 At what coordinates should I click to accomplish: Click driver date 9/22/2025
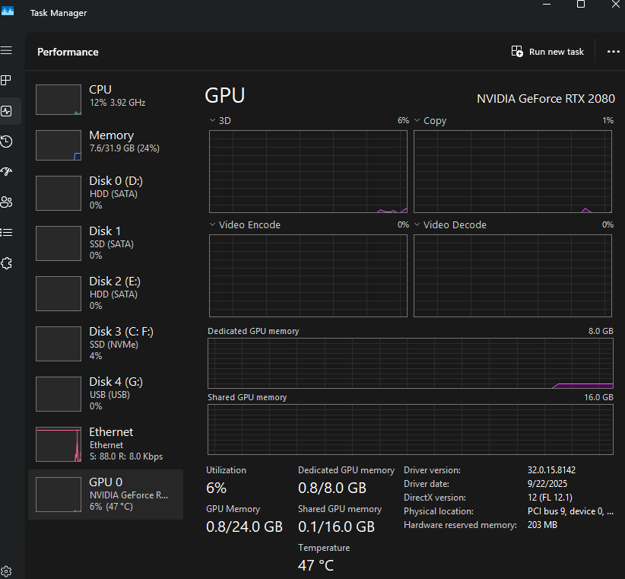click(547, 484)
